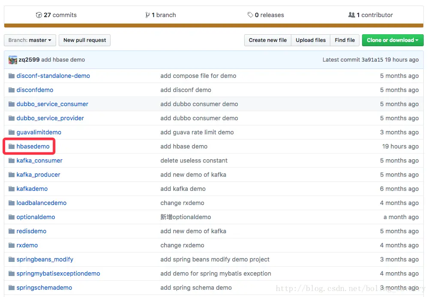Screen dimensions: 431x297
Task: Open loadbalancedemo folder
Action: coord(42,203)
